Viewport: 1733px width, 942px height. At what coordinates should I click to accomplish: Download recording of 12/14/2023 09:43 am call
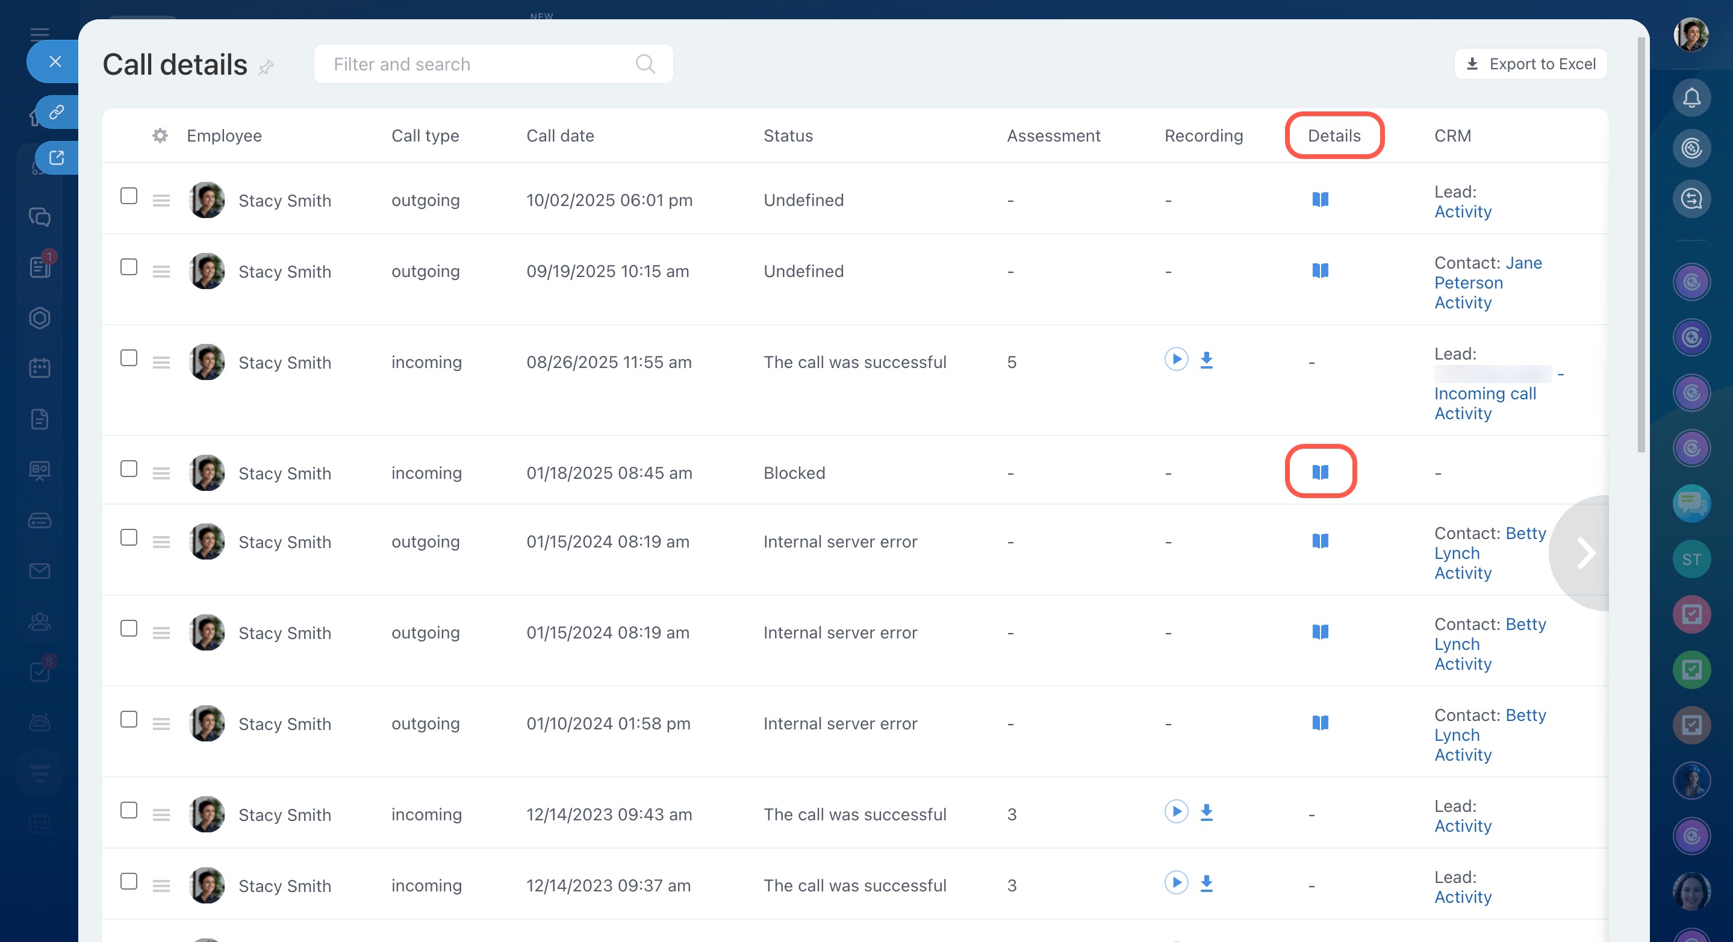[x=1206, y=812]
